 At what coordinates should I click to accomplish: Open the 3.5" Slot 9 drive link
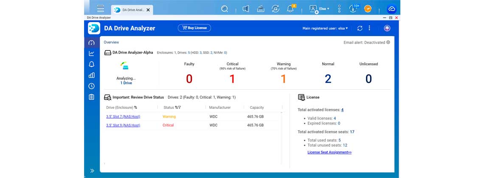[x=123, y=125]
